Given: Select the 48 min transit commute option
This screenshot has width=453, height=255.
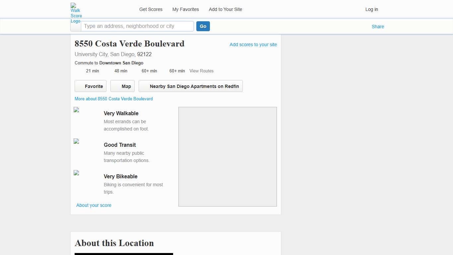Looking at the screenshot, I should [x=121, y=71].
